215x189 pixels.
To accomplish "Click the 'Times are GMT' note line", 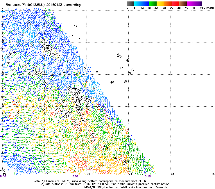I will (90, 181).
